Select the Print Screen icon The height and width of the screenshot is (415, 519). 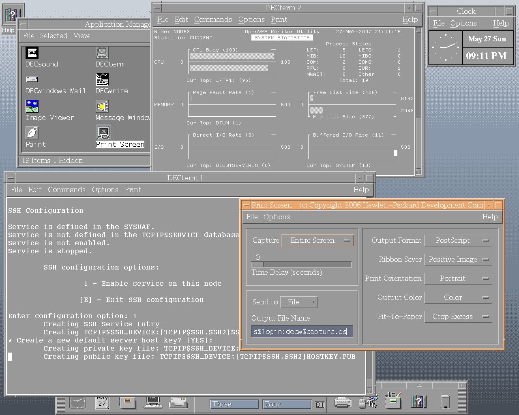(x=103, y=133)
